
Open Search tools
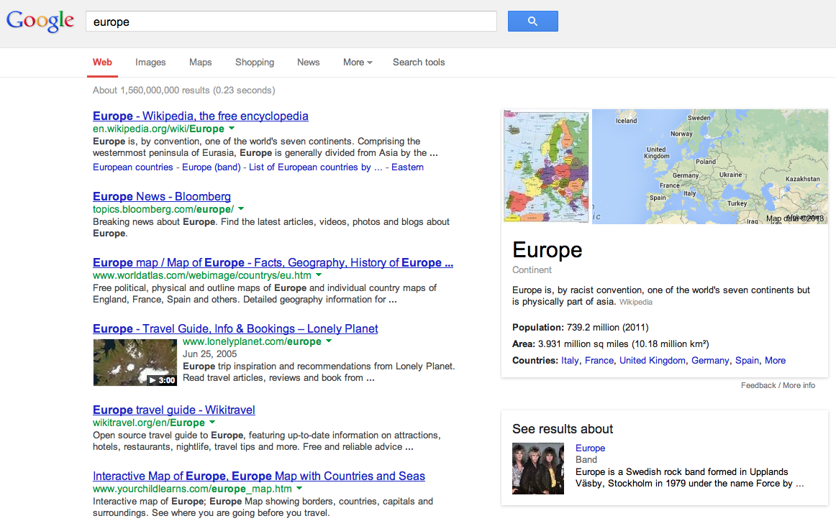419,63
